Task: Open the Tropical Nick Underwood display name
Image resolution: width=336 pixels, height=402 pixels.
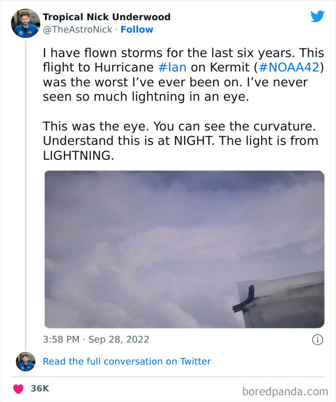Action: [107, 17]
